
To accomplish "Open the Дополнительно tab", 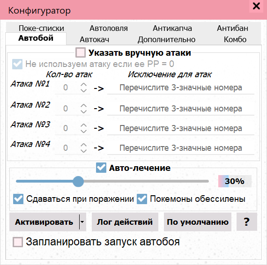I will click(166, 39).
